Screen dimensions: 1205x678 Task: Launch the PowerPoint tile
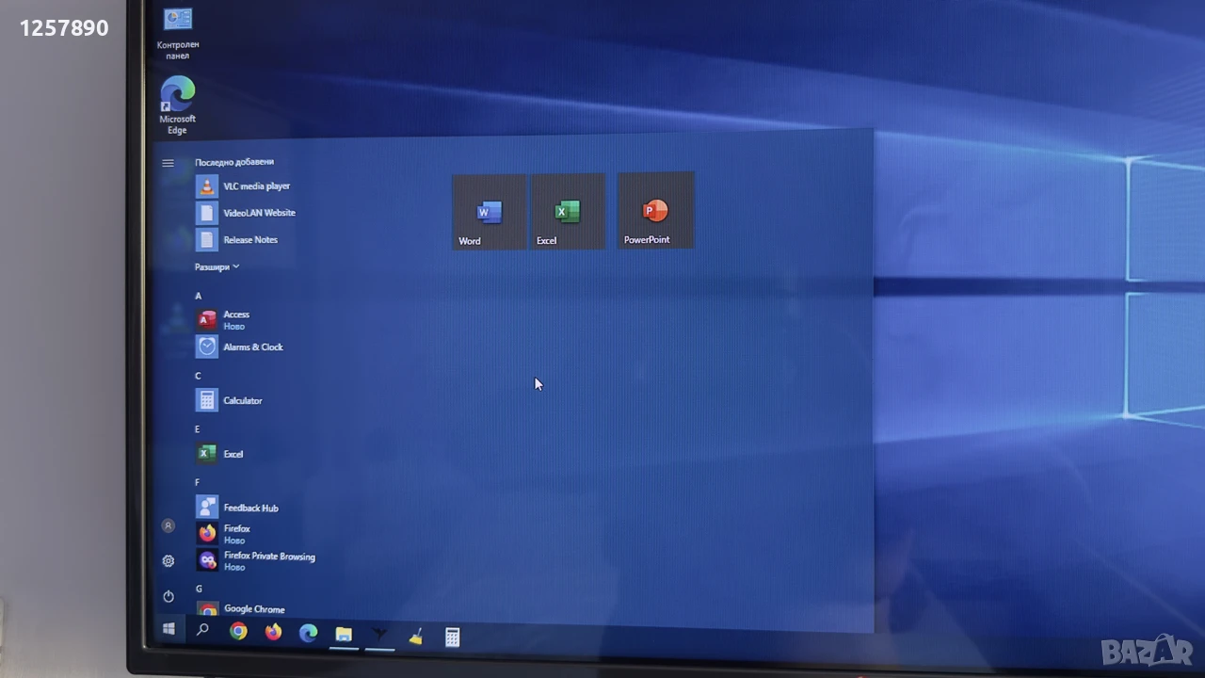pos(656,210)
